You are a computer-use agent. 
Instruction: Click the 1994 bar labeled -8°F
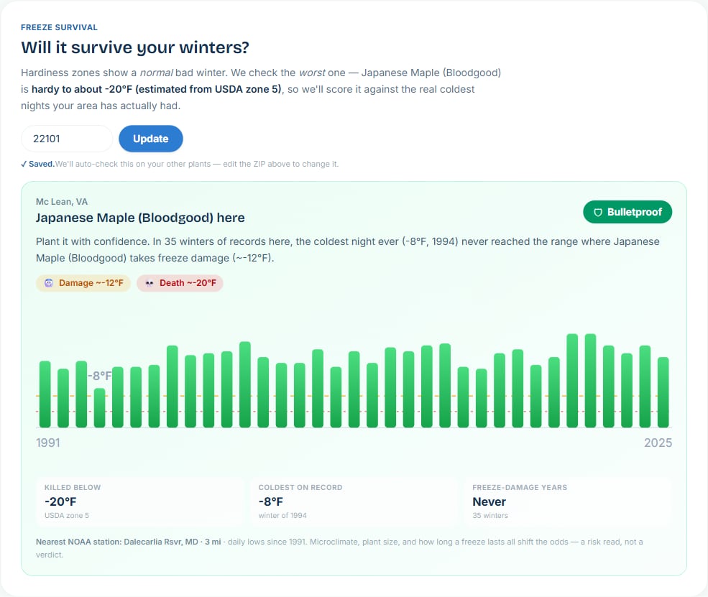point(99,408)
